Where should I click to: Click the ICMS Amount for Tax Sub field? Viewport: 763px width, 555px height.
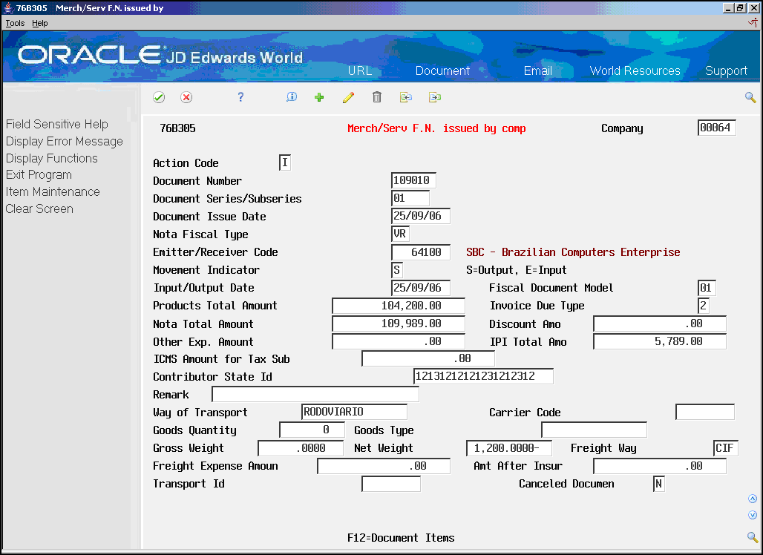[428, 358]
